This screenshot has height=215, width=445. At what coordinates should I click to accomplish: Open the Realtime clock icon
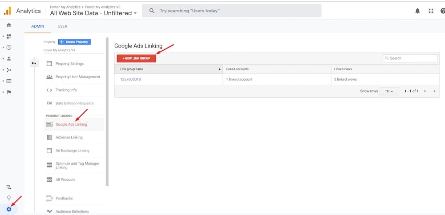9,47
